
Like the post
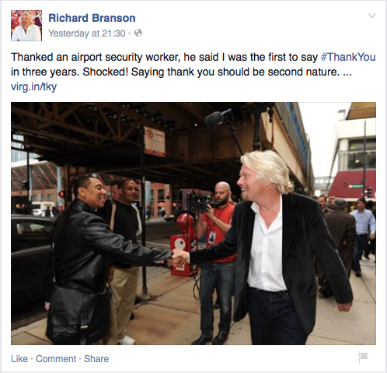pos(19,359)
